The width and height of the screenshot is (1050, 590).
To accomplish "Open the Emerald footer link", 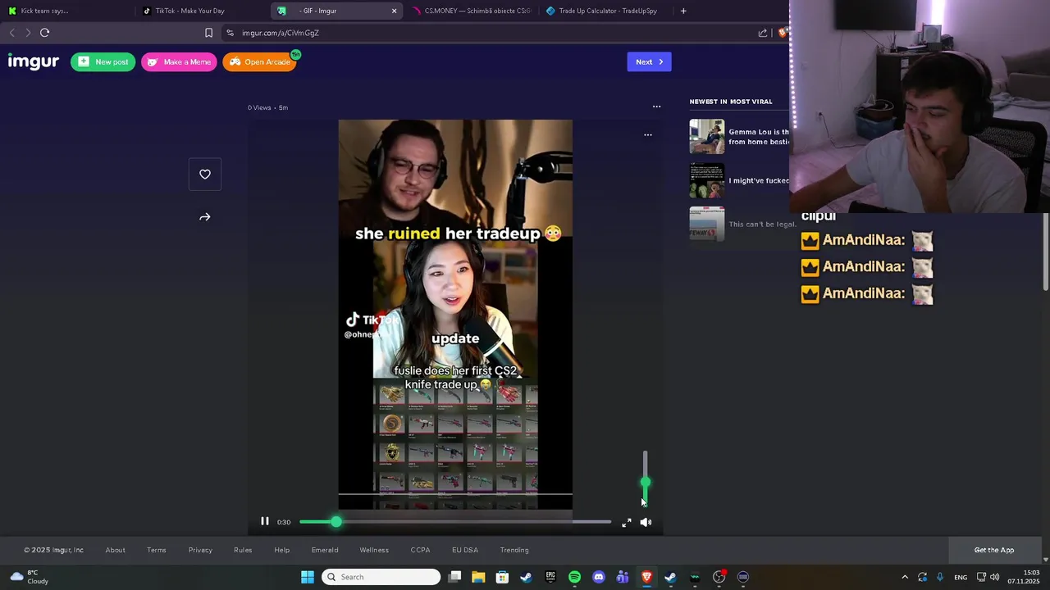I will point(324,550).
